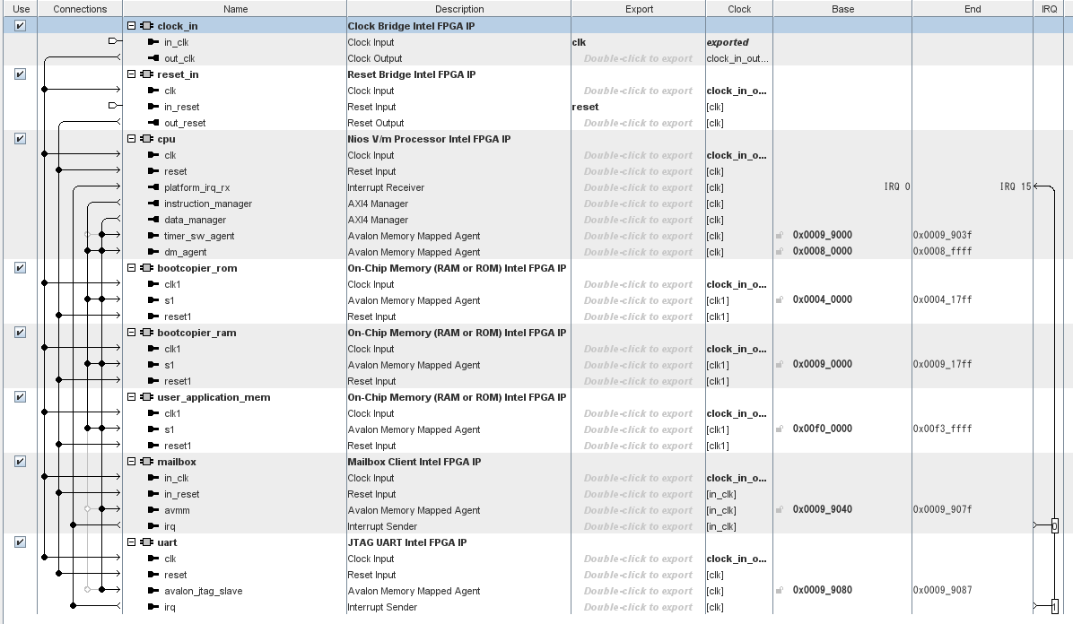
Task: Uncheck the Use checkbox for user_application_mem
Action: coord(20,397)
